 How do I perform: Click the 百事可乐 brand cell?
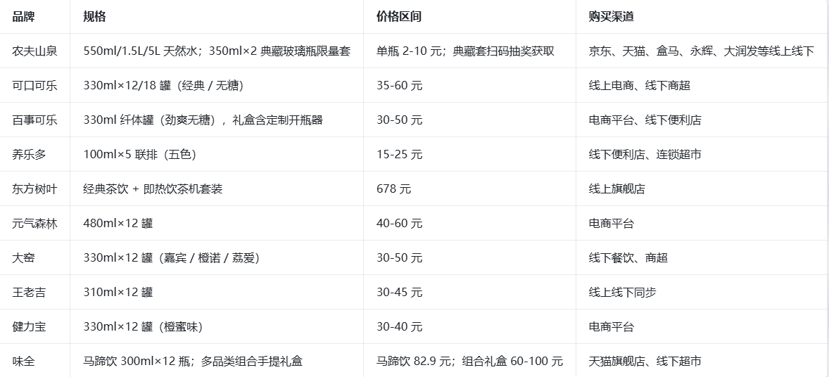[35, 120]
